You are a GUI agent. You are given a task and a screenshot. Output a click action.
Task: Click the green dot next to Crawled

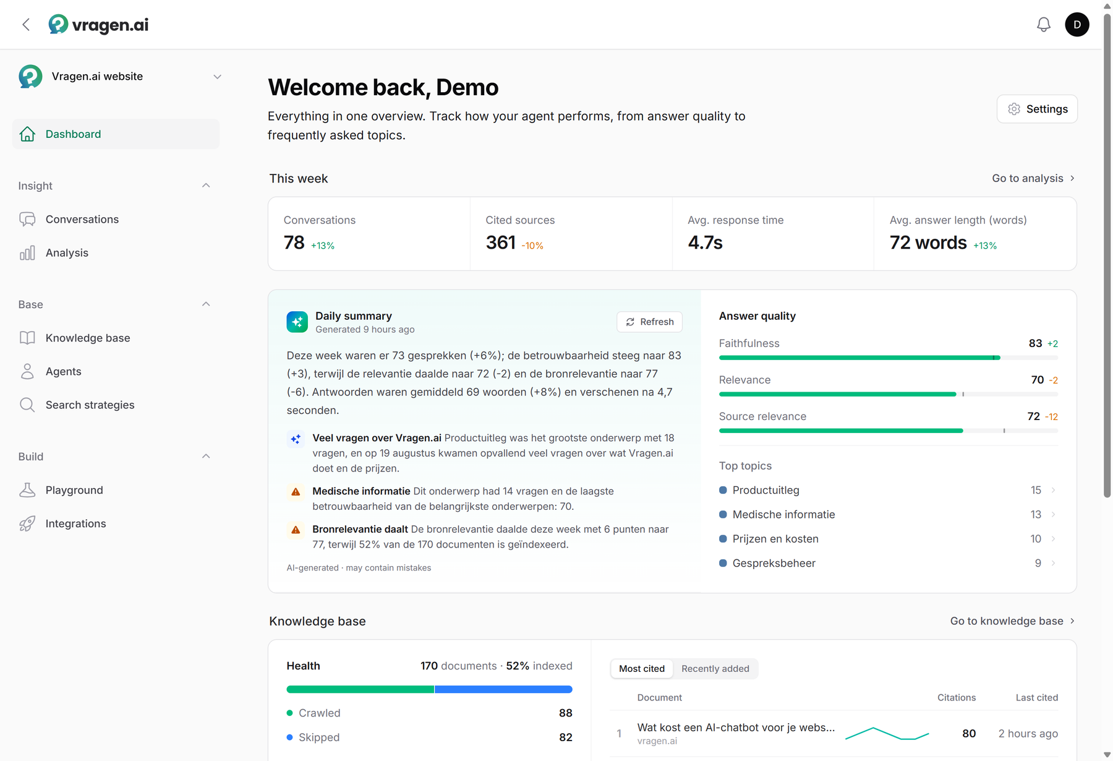289,713
